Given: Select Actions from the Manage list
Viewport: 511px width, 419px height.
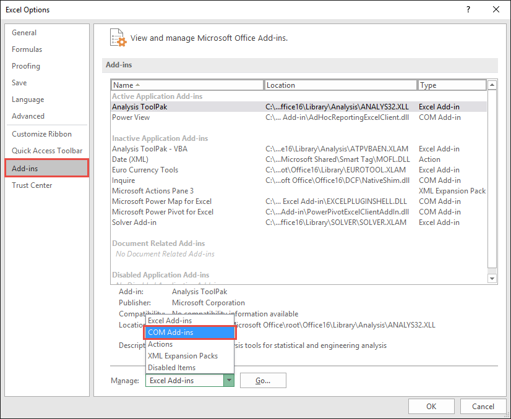Looking at the screenshot, I should (x=160, y=344).
